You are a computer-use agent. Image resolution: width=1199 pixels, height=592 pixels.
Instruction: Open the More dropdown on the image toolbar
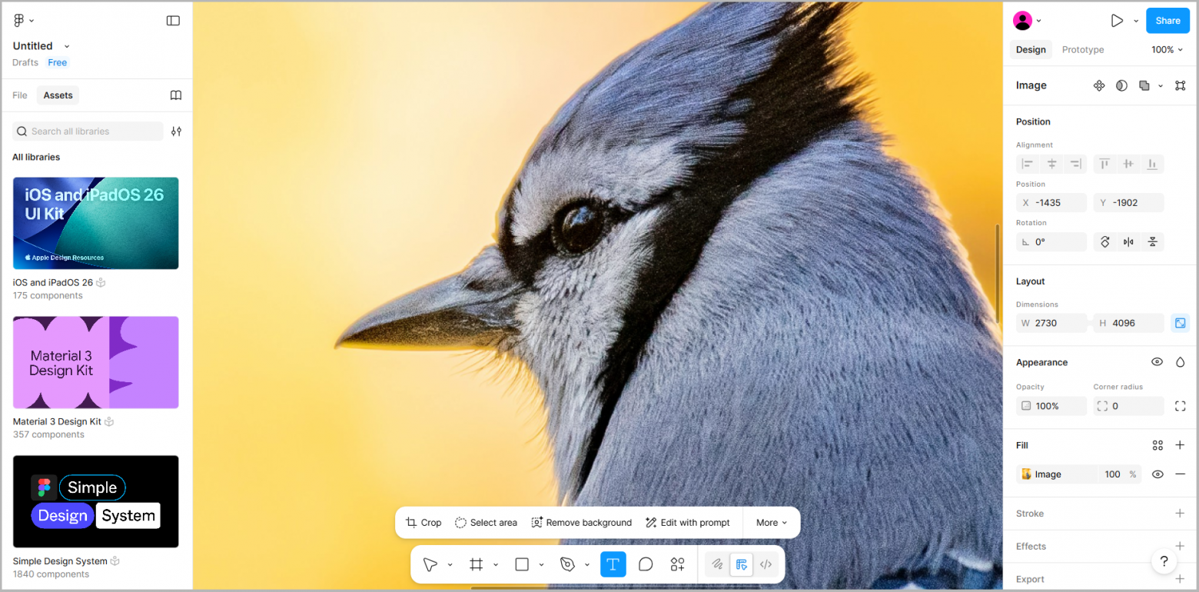(x=771, y=522)
